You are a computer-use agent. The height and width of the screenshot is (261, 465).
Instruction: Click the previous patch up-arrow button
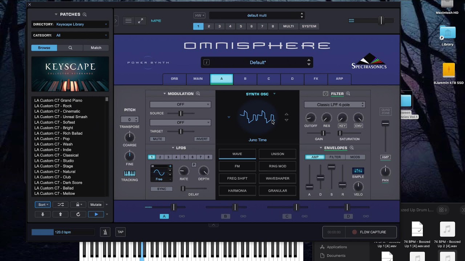pos(61,214)
